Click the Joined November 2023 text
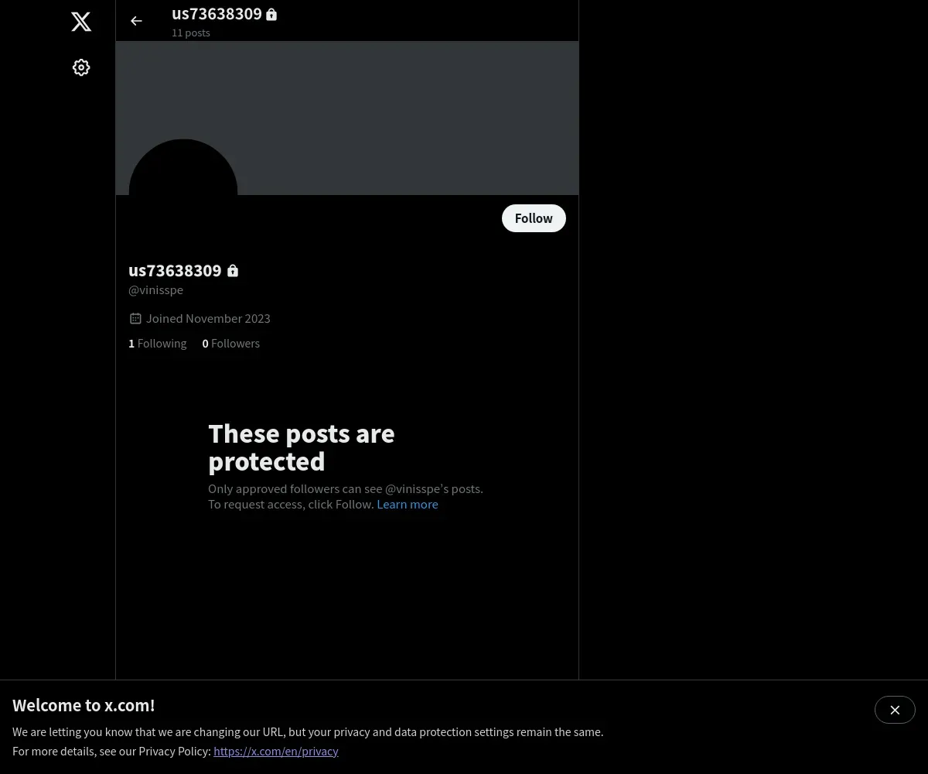Image resolution: width=928 pixels, height=774 pixels. point(208,318)
